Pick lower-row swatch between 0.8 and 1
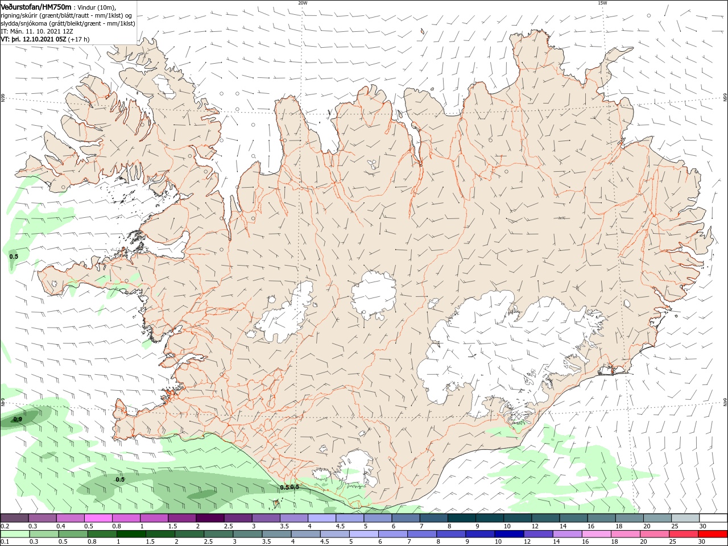The height and width of the screenshot is (546, 728). click(x=102, y=534)
